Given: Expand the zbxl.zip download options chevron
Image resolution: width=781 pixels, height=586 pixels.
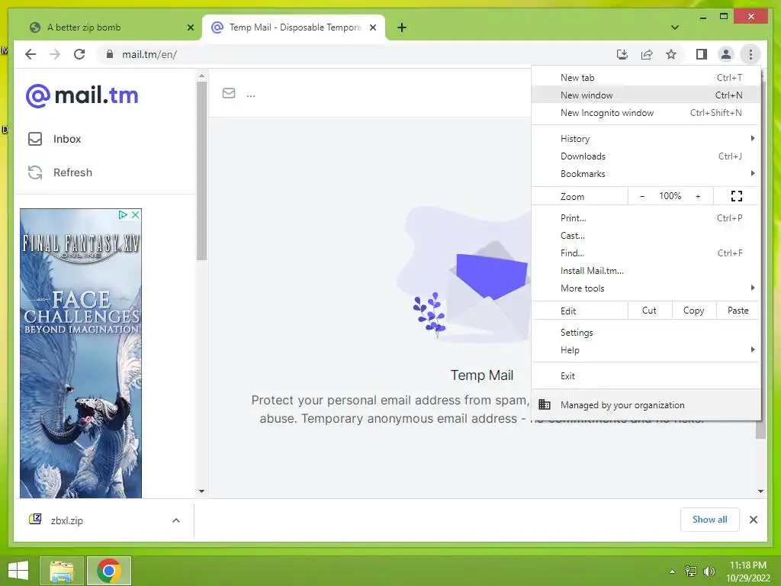Looking at the screenshot, I should point(176,520).
